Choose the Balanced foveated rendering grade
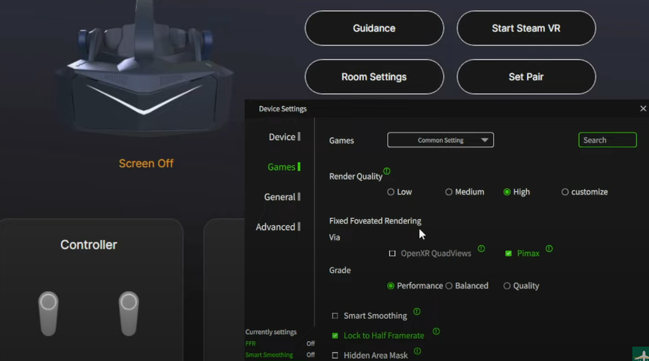The image size is (649, 361). 449,286
